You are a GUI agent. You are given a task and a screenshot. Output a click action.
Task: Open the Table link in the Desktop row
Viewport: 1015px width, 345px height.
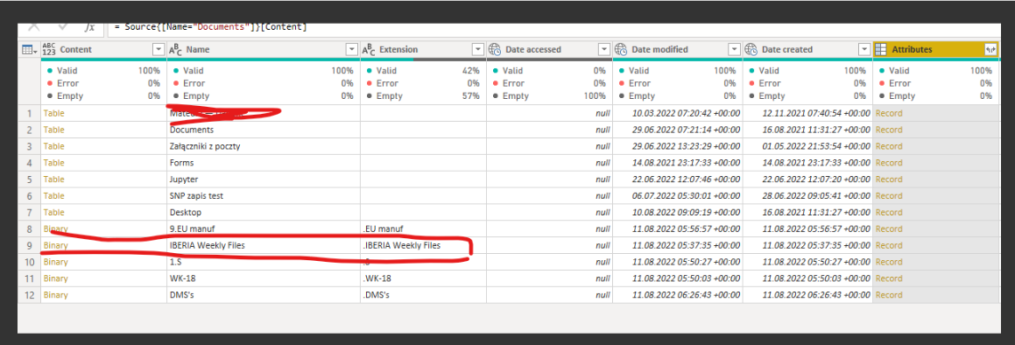point(53,212)
